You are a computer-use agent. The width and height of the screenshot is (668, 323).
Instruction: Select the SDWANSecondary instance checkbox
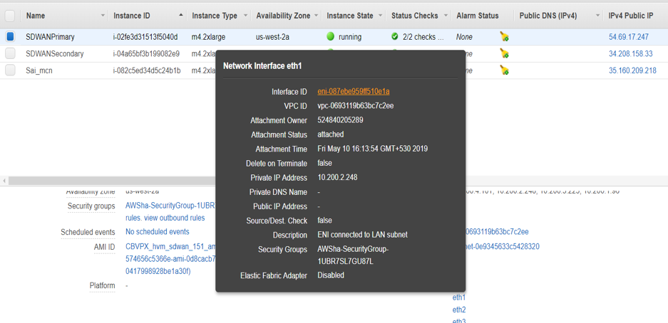[10, 53]
